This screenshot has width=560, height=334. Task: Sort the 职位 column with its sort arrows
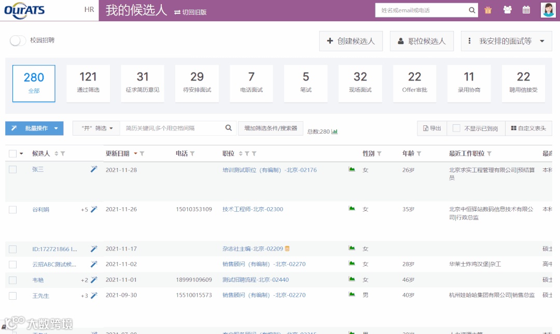click(241, 153)
